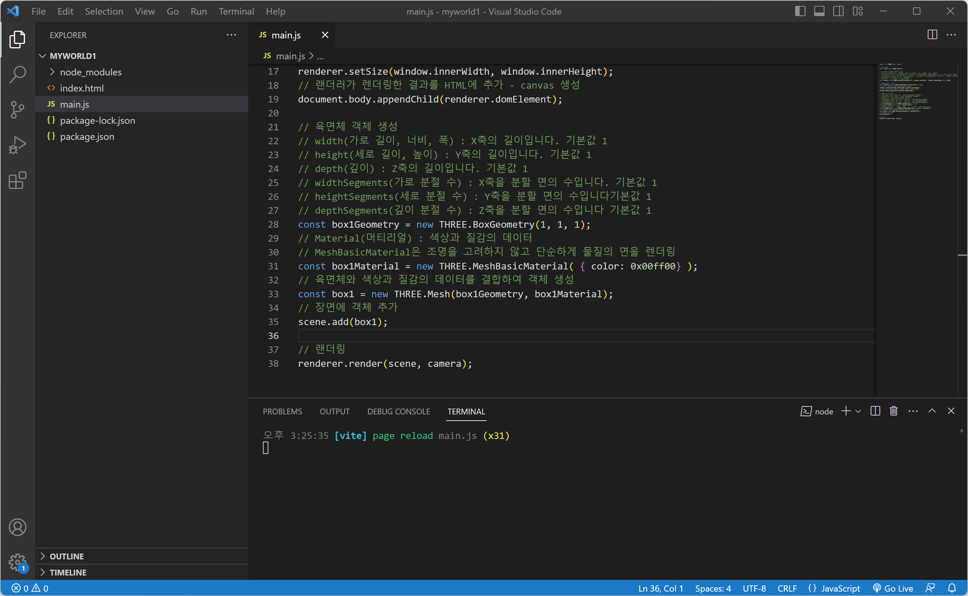This screenshot has height=596, width=968.
Task: Toggle Primary Side Bar visibility
Action: coord(800,11)
